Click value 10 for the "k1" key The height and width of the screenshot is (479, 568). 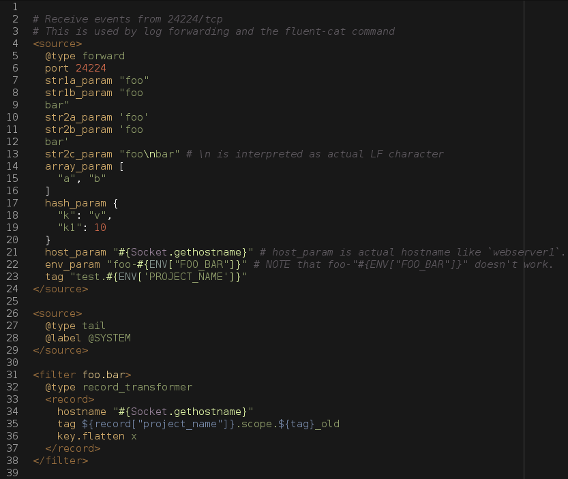[x=100, y=228]
